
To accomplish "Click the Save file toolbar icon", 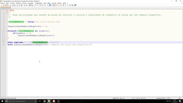I will pyautogui.click(x=6, y=5).
